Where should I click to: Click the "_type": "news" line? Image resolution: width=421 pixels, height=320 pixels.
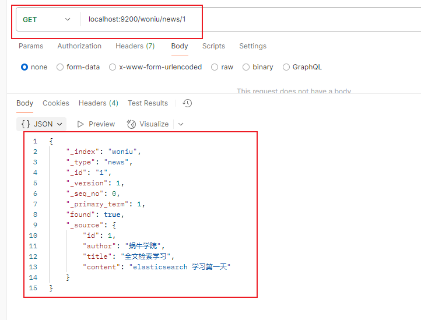point(99,162)
